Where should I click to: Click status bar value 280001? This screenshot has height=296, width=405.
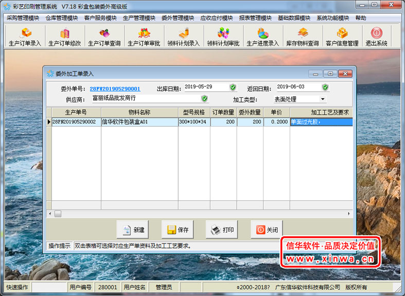(x=108, y=287)
